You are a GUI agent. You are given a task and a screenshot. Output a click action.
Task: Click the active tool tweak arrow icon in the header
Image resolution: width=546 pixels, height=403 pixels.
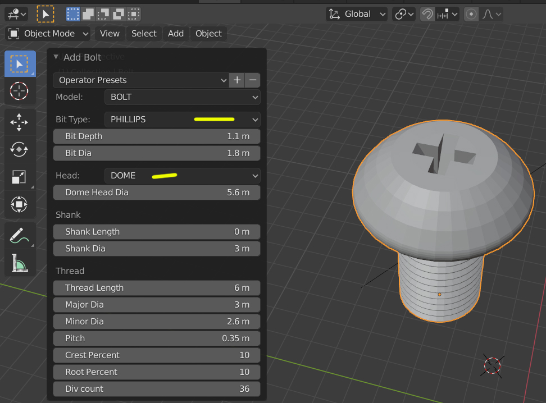(46, 14)
